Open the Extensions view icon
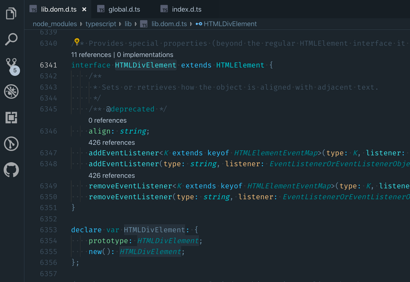This screenshot has width=410, height=282. [11, 118]
